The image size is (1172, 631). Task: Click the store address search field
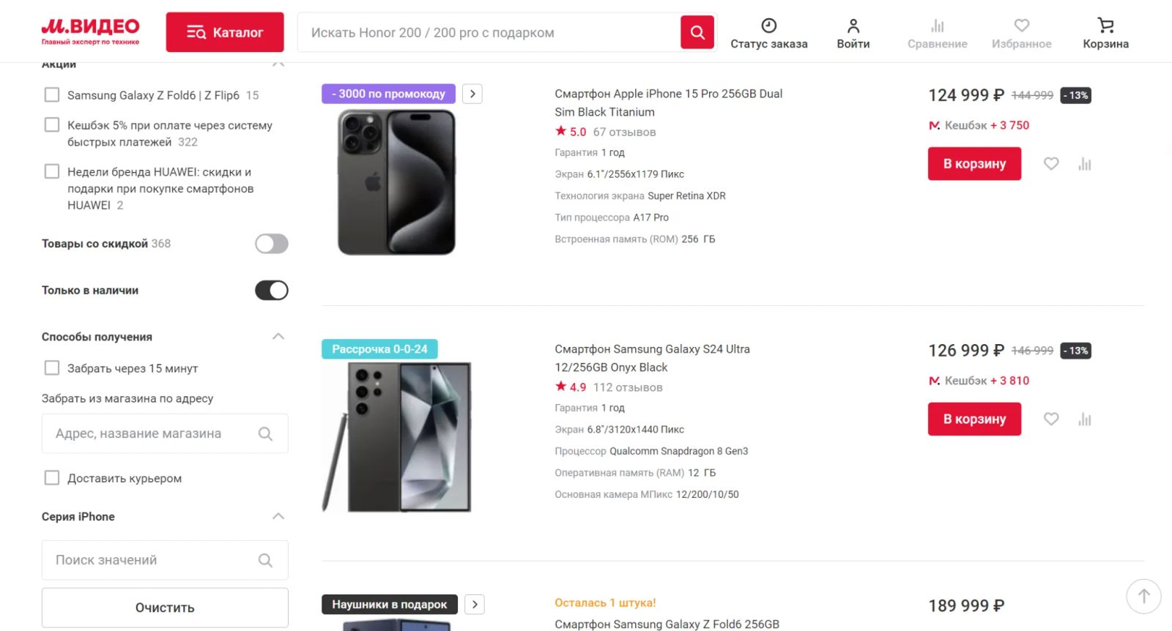tap(154, 433)
